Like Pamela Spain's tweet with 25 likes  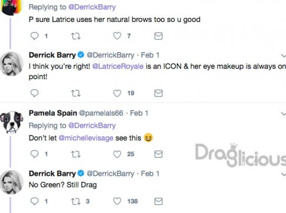117,154
